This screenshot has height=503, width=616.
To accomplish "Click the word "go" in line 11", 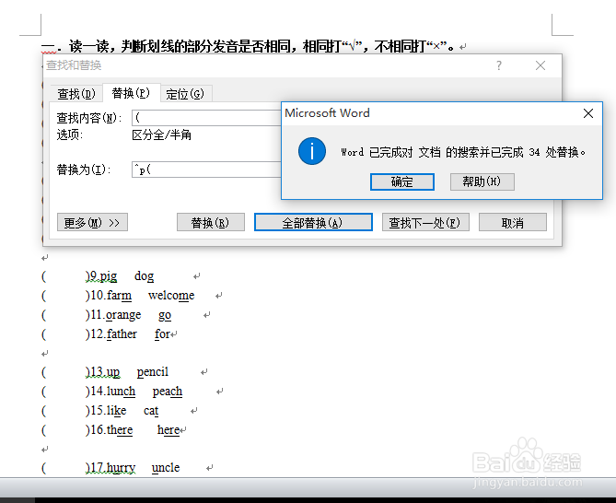I will coord(165,316).
